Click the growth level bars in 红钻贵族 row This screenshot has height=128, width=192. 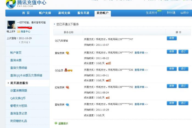[x=108, y=98]
